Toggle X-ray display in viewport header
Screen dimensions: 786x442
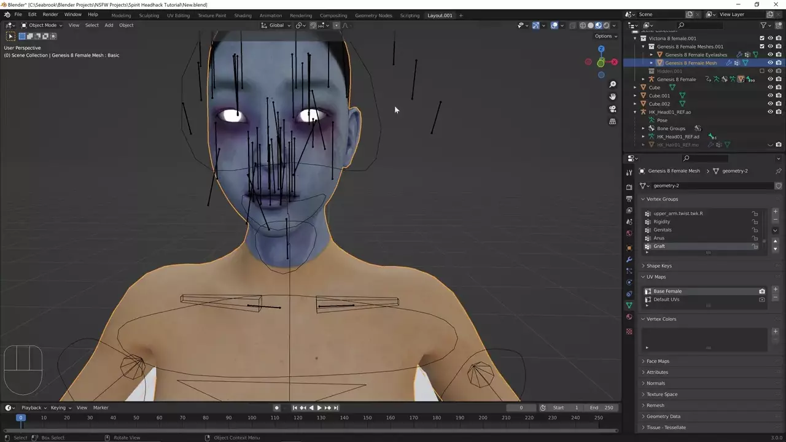tap(572, 25)
